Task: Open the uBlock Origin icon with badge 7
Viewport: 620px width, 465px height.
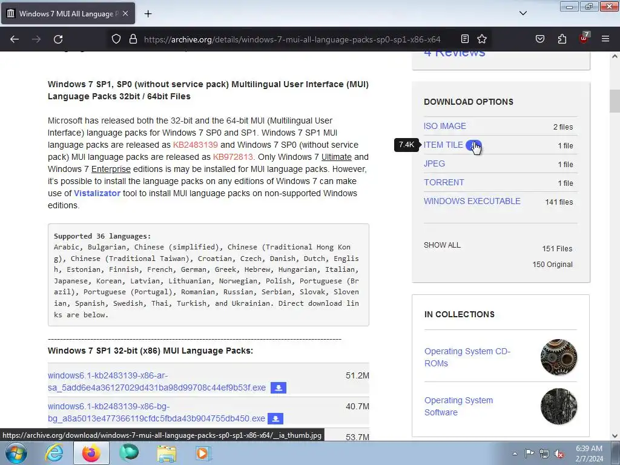Action: [x=584, y=38]
